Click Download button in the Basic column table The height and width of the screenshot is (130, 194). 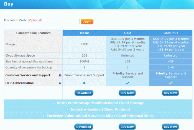tap(84, 93)
